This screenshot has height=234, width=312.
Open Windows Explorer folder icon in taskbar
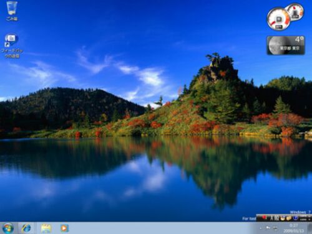[46, 228]
